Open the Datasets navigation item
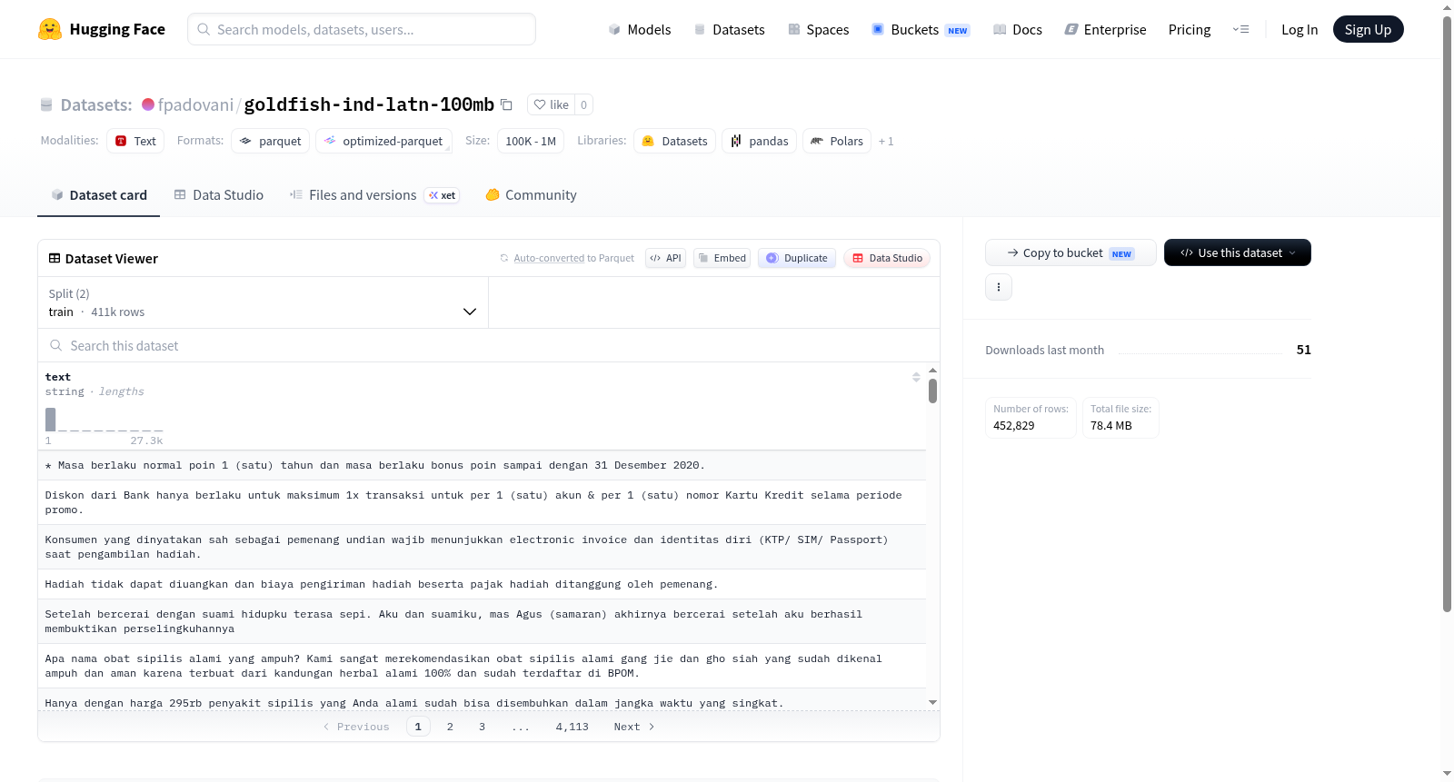The width and height of the screenshot is (1454, 782). pyautogui.click(x=729, y=29)
